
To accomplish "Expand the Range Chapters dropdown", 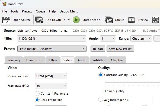I will [x=141, y=38].
